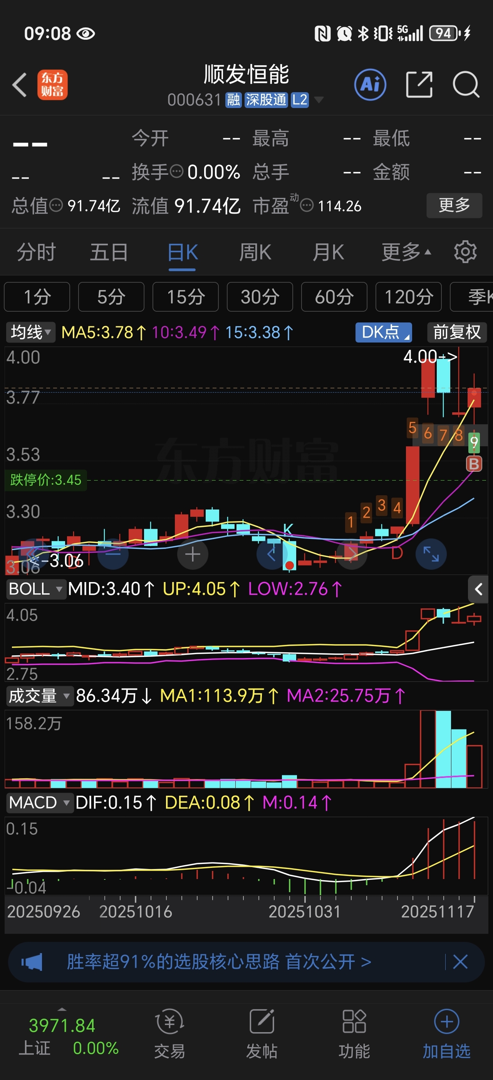Tap the 跌停价:3.45 label
Screen dimensions: 493x1080
pos(45,479)
